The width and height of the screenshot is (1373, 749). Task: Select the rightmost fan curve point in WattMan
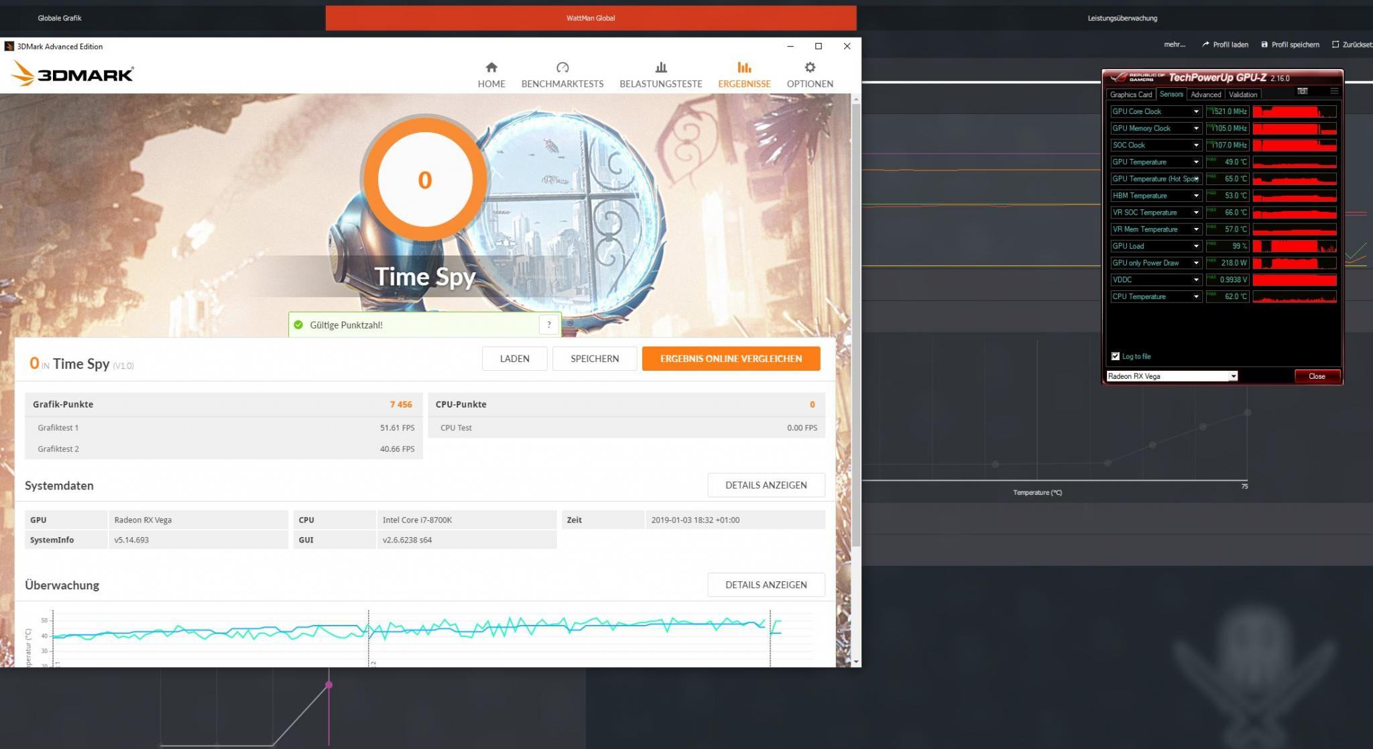(x=1248, y=412)
